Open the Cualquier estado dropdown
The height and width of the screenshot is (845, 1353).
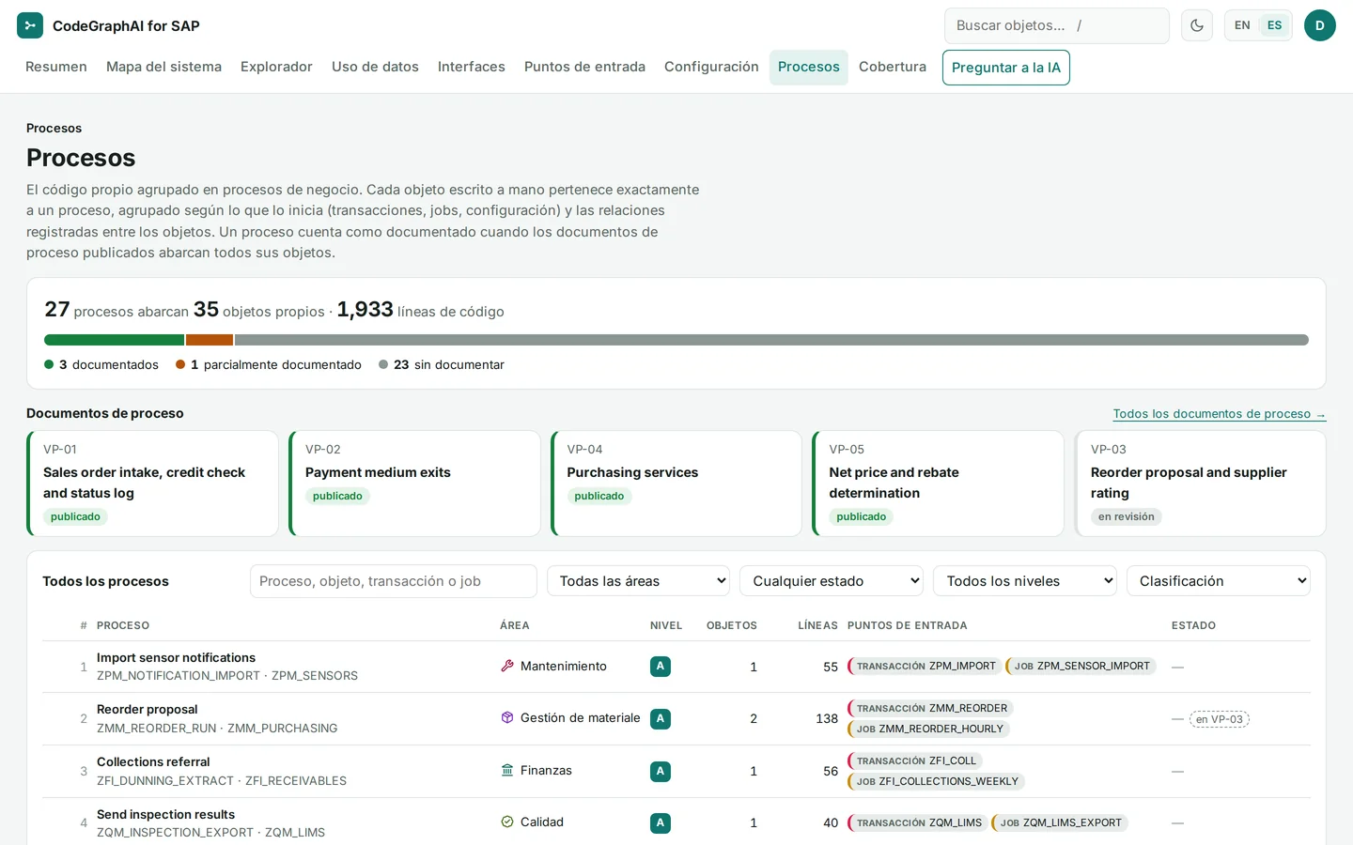(x=832, y=581)
